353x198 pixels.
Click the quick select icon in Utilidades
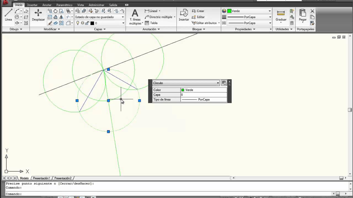[x=292, y=11]
